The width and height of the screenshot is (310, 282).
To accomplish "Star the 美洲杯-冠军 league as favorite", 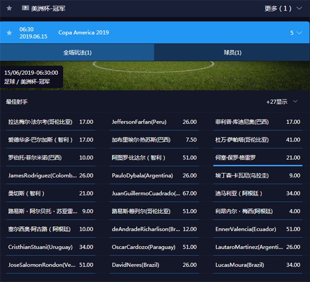I will tap(9, 8).
